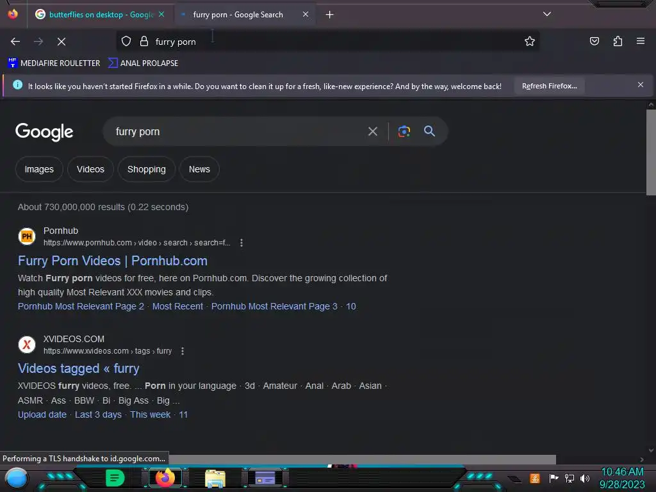Image resolution: width=656 pixels, height=492 pixels.
Task: Show site security padlock info
Action: 144,42
